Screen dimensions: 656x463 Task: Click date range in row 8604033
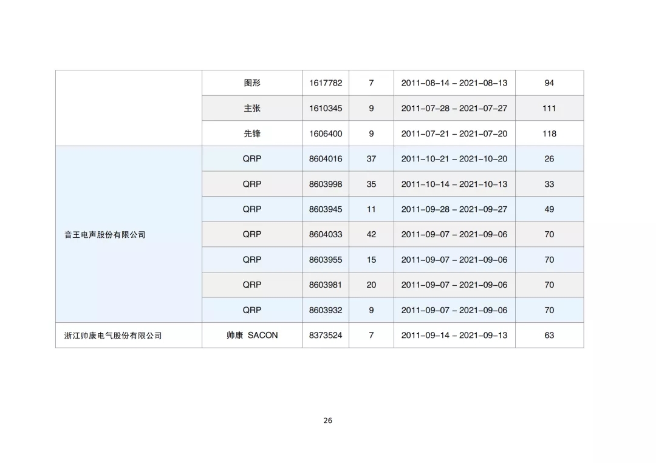[x=454, y=234]
